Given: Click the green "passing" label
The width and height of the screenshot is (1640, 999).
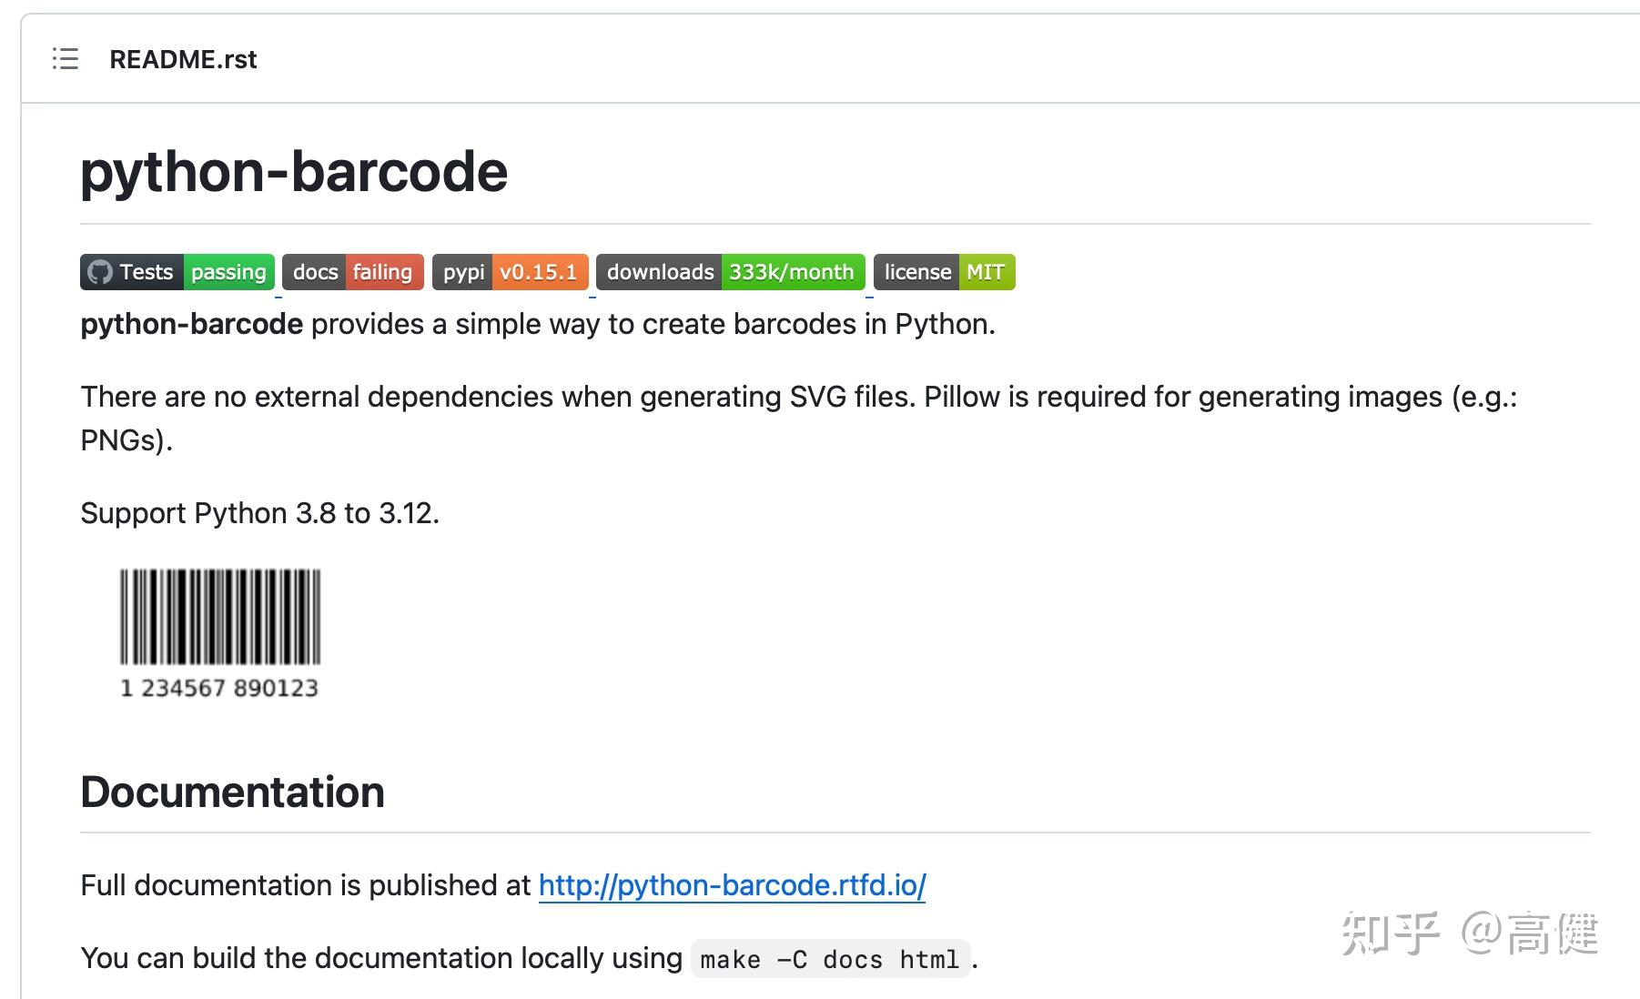Looking at the screenshot, I should coord(228,271).
